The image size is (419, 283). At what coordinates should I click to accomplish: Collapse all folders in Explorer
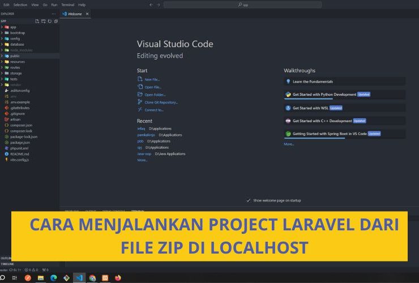56,21
